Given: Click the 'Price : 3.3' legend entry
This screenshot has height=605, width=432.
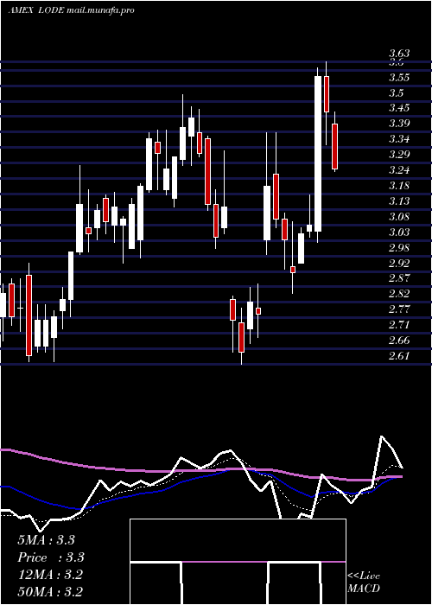Looking at the screenshot, I should (51, 557).
